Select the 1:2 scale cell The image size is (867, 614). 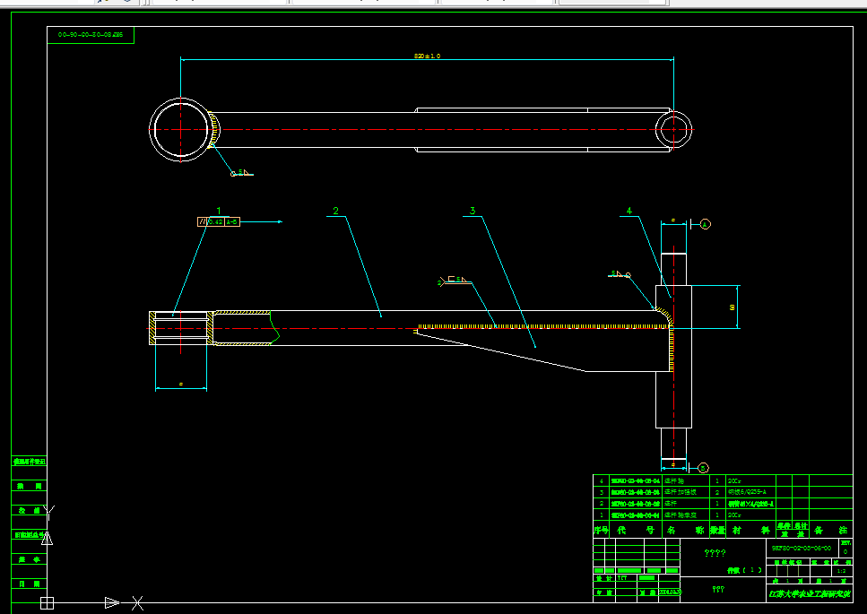click(x=841, y=571)
